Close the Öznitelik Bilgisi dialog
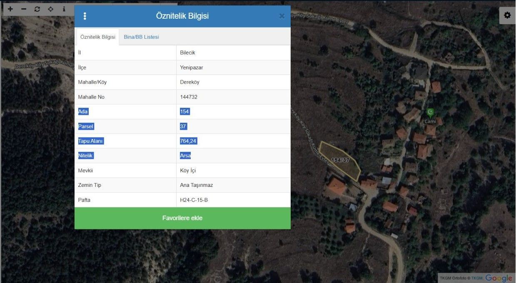Screen dimensions: 516x283 282,16
